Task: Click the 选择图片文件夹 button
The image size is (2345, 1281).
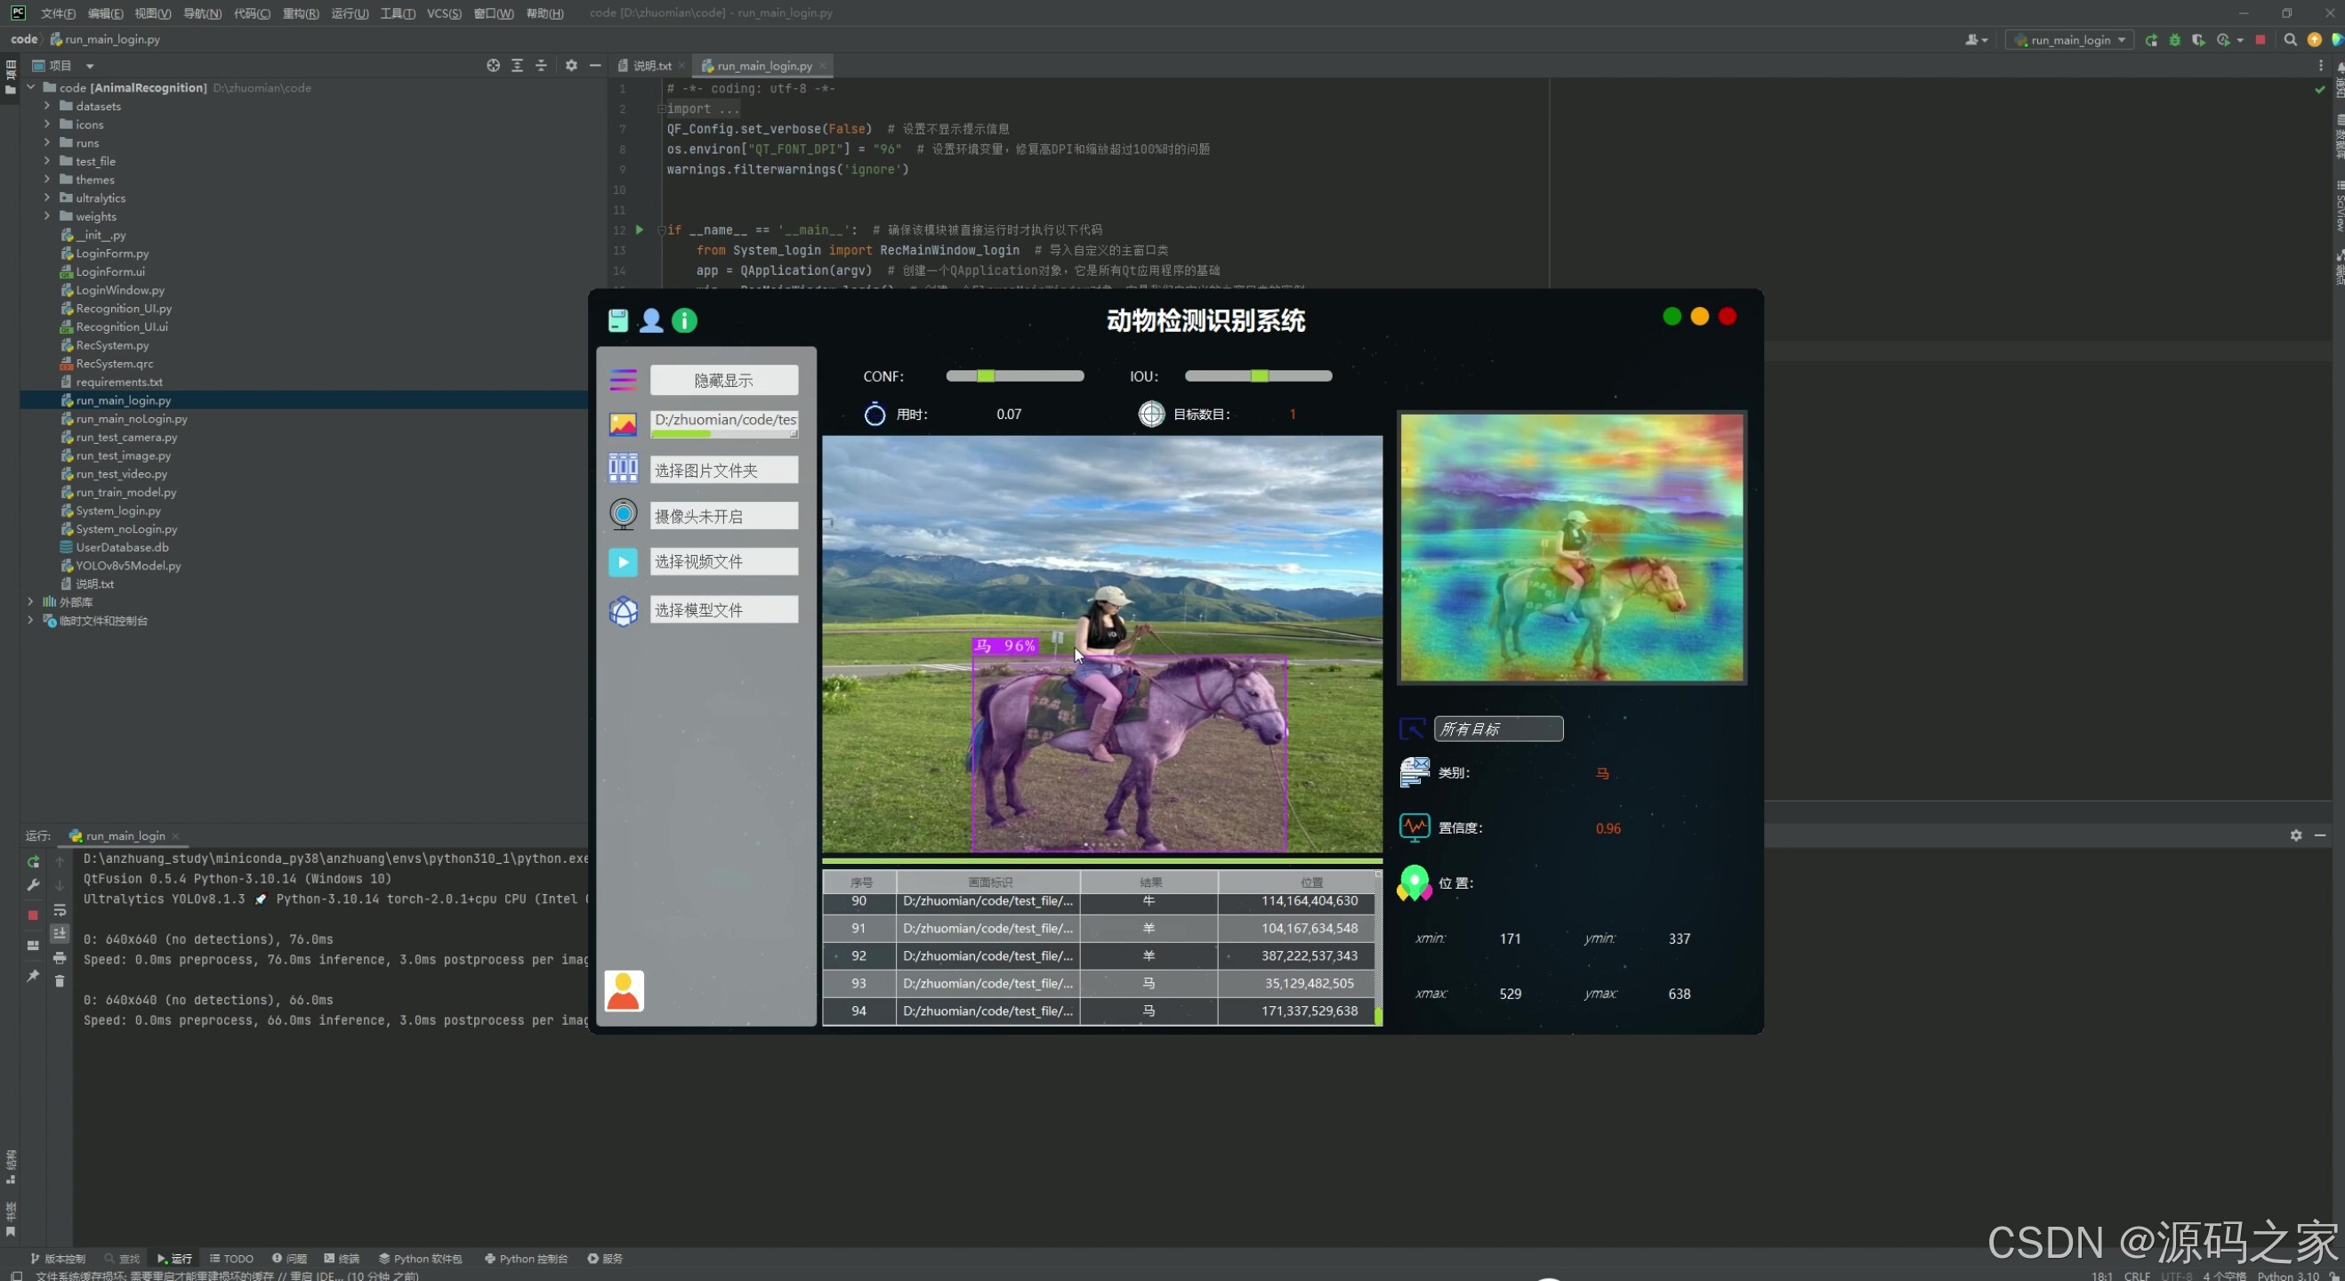Action: (724, 470)
